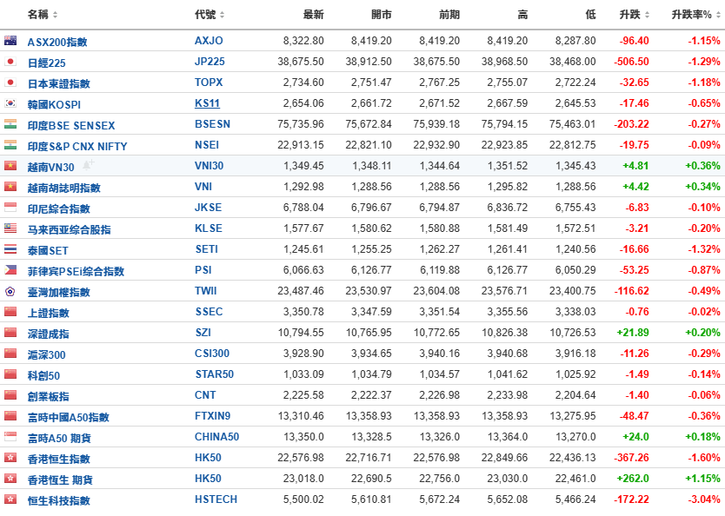Click the JKSE ticker code

tap(208, 208)
